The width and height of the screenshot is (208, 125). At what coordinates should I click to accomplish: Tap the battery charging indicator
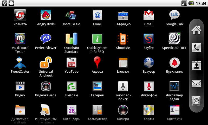pyautogui.click(x=191, y=3)
